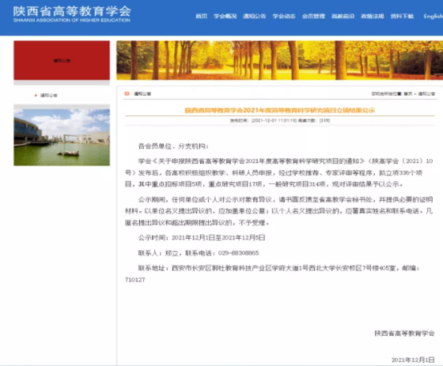This screenshot has height=366, width=443.
Task: Click the orange icon beside 通知公告 heading
Action: 127,93
